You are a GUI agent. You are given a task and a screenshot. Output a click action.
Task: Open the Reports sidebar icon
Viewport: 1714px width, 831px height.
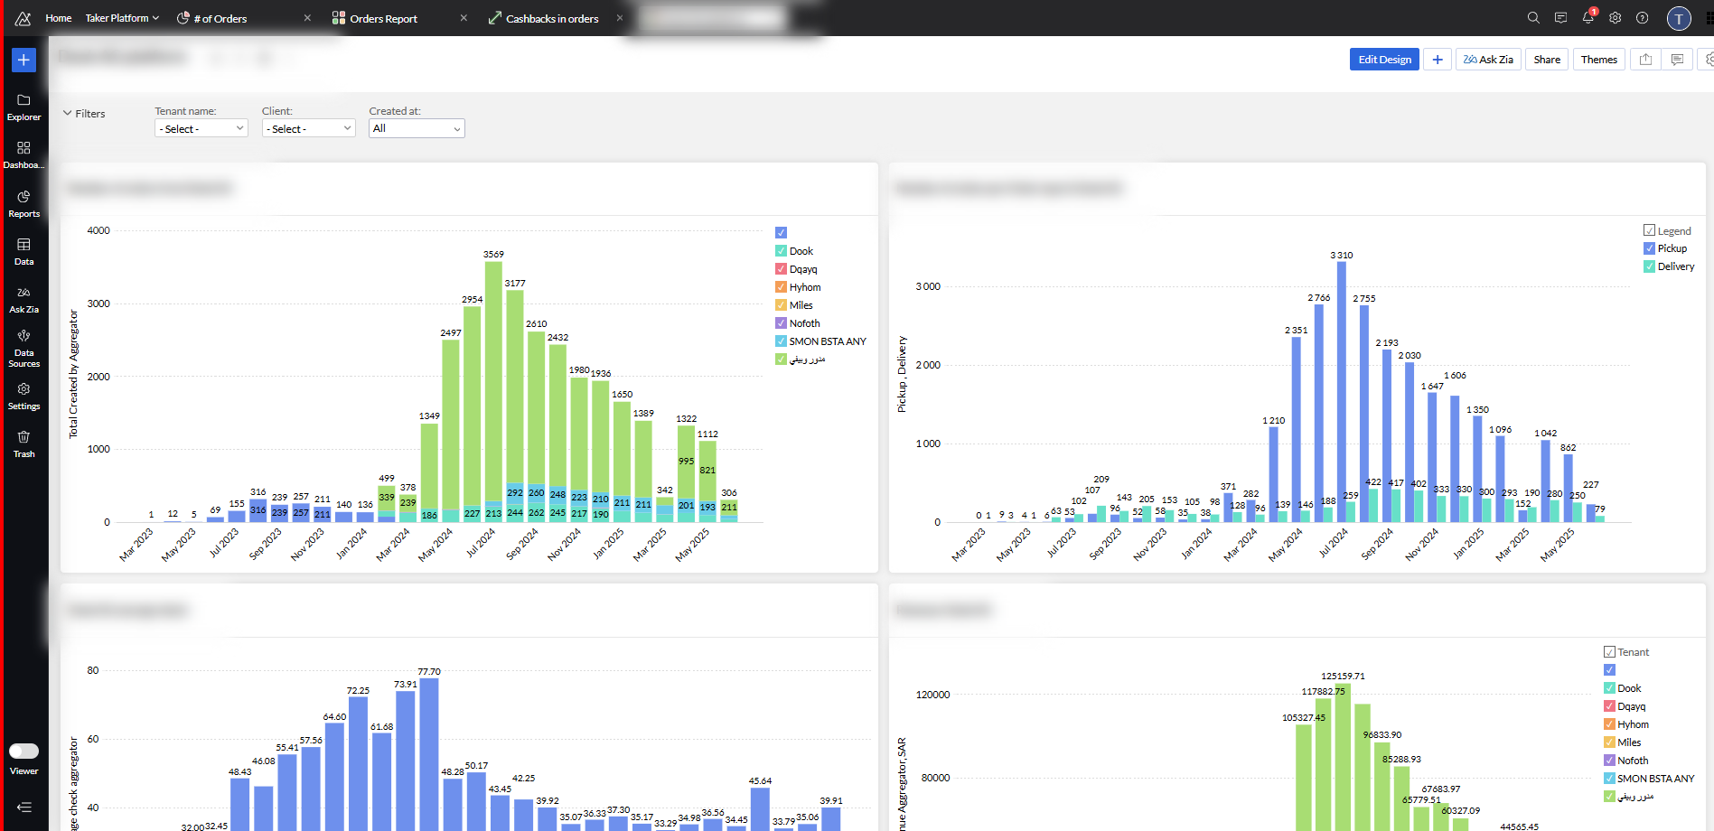23,203
